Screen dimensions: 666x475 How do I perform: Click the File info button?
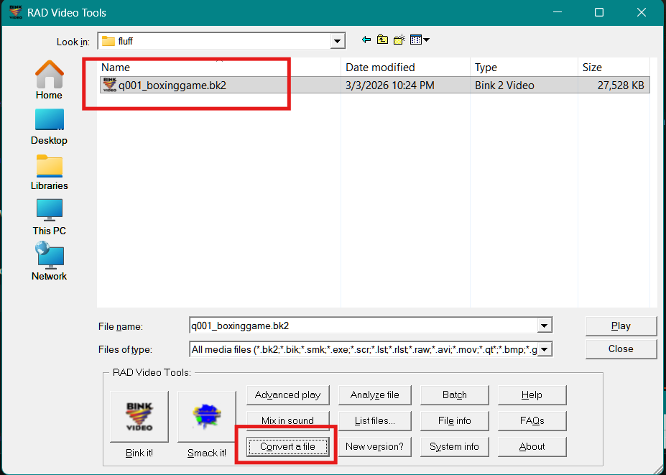455,420
